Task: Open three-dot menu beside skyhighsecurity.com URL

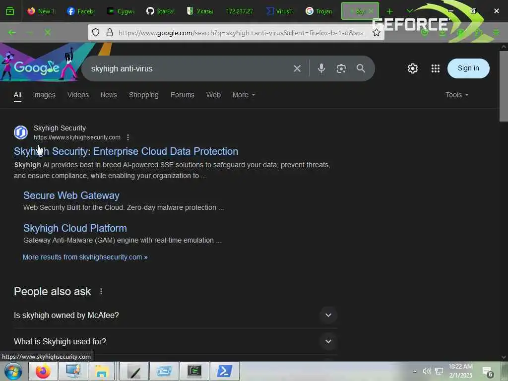Action: point(128,137)
